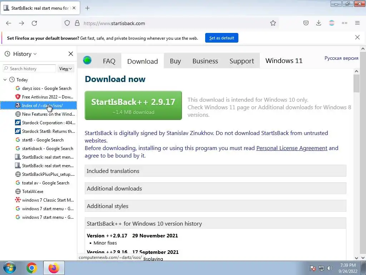Click Firefox icon on taskbar
366x275 pixels.
[54, 268]
